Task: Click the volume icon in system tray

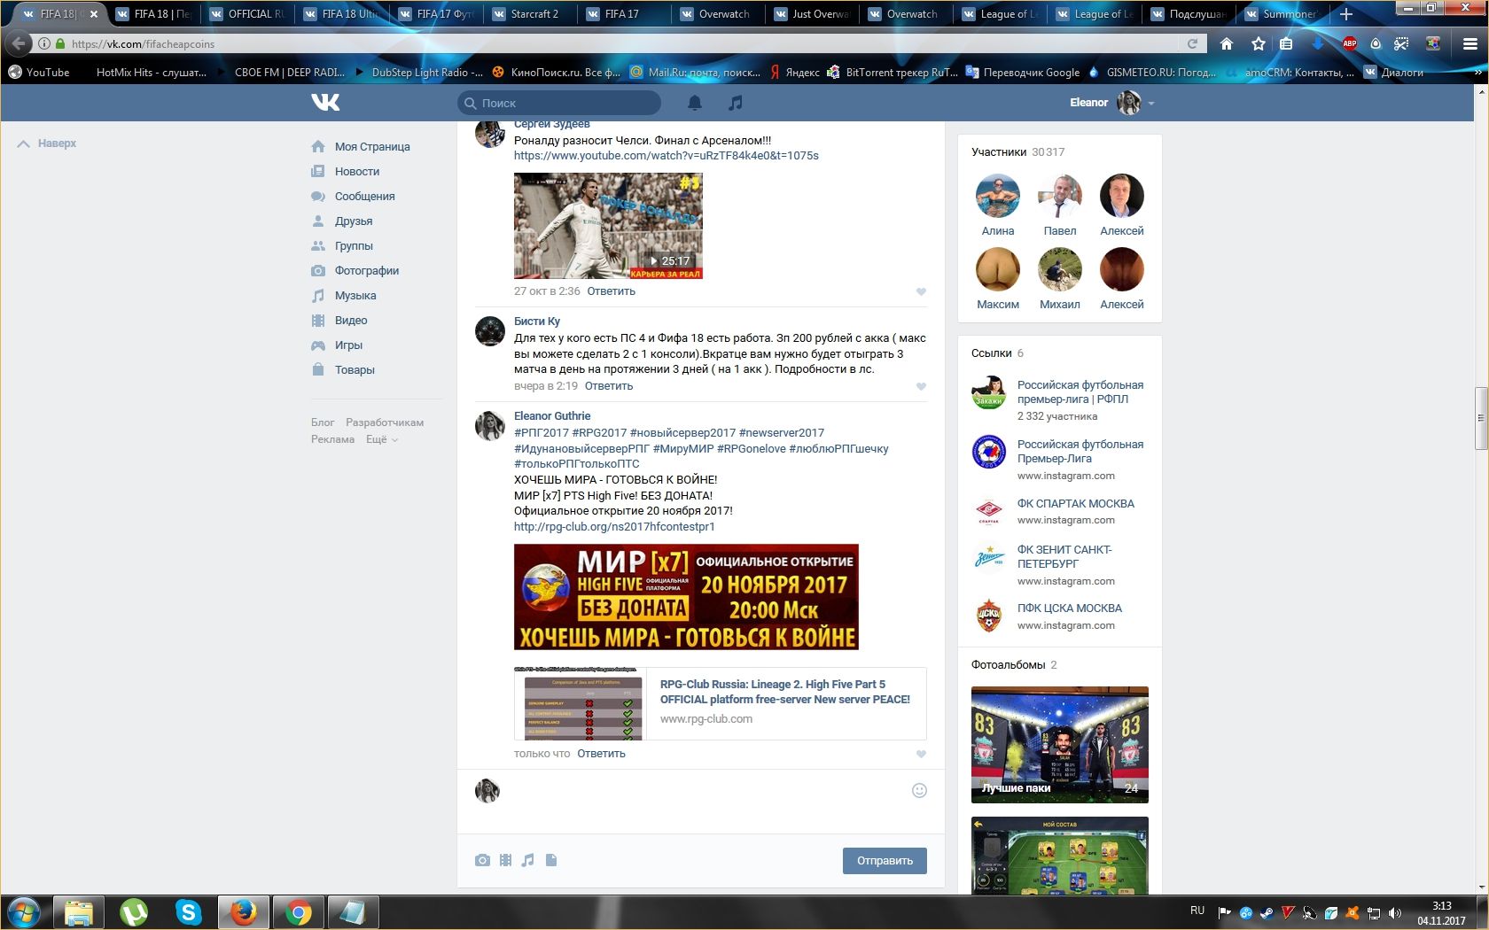Action: point(1395,913)
